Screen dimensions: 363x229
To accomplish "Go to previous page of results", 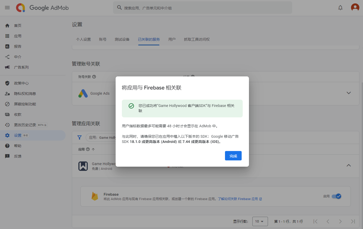I will [328, 221].
